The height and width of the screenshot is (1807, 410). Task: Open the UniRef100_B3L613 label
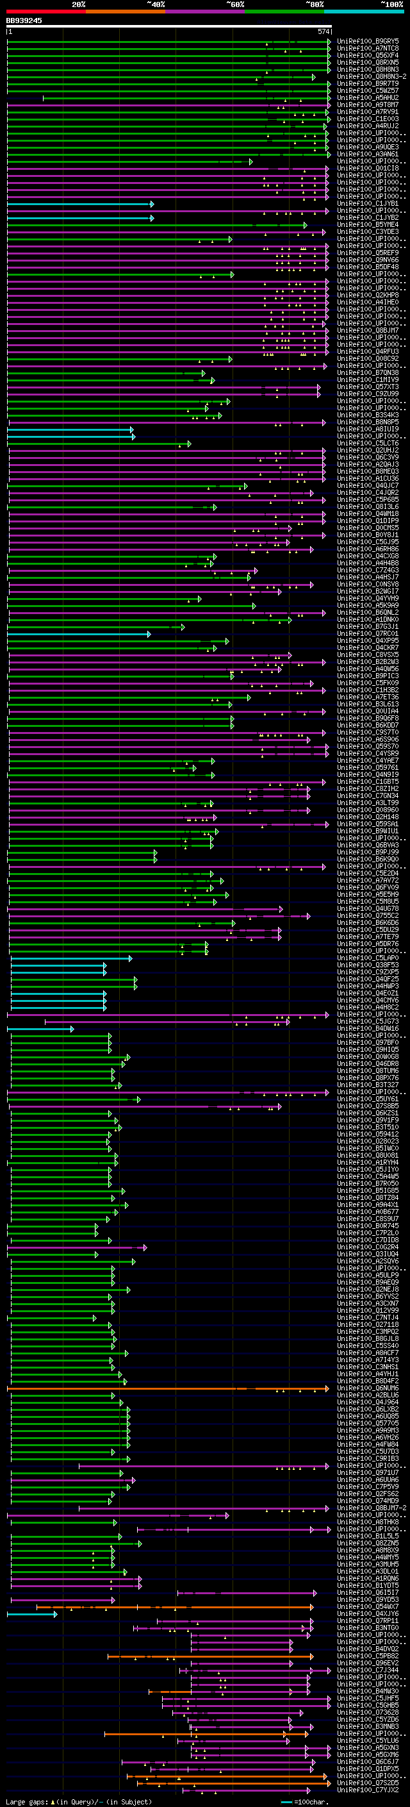(x=368, y=704)
